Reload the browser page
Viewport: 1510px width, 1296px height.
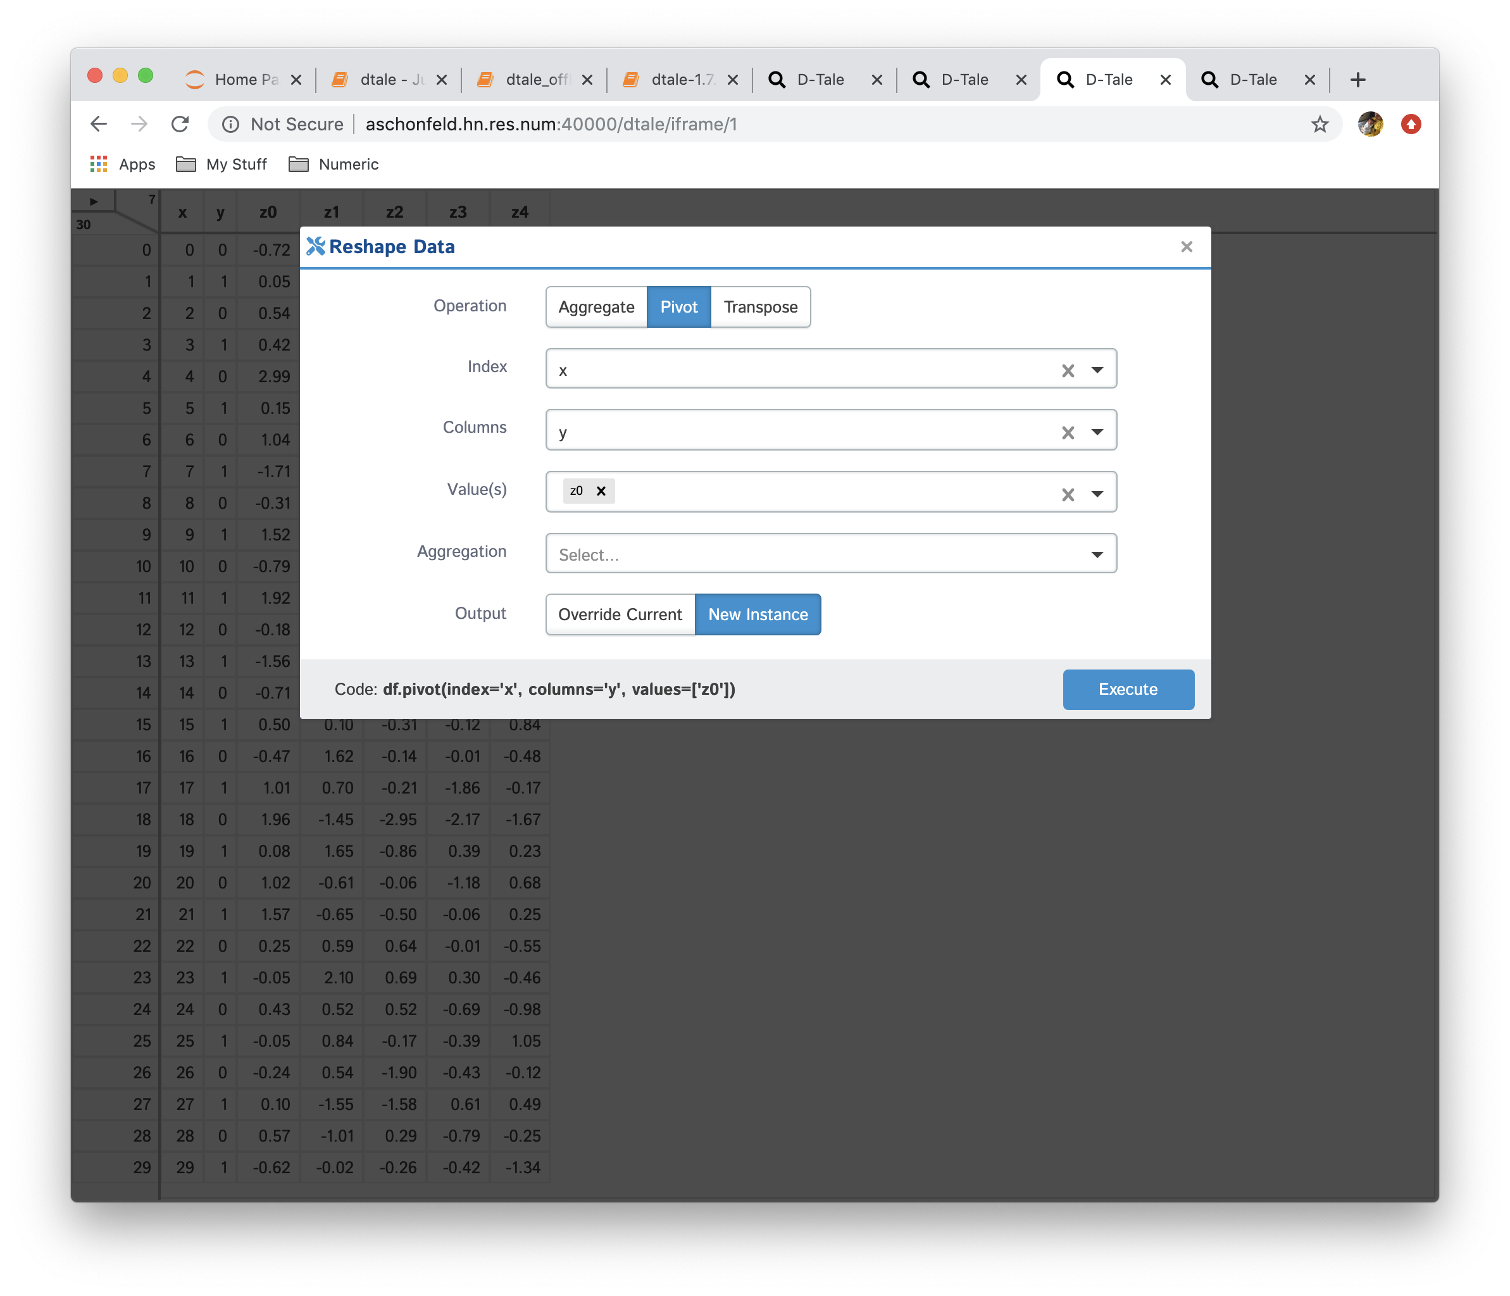coord(180,124)
